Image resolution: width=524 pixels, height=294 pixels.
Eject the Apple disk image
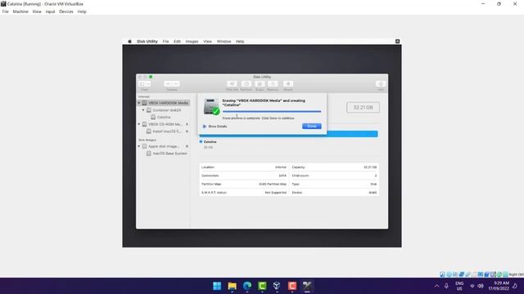[187, 146]
